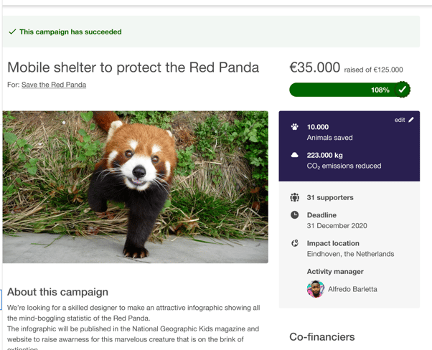The image size is (432, 350).
Task: Click the About this campaign heading
Action: click(x=57, y=292)
